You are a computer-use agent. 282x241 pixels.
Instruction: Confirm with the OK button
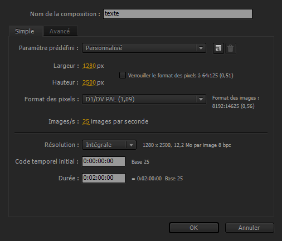[x=194, y=228]
